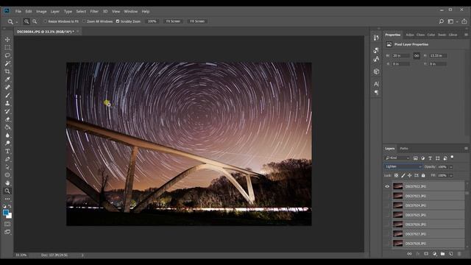The width and height of the screenshot is (471, 265).
Task: Enable Zoom All Windows checkbox
Action: pos(84,21)
